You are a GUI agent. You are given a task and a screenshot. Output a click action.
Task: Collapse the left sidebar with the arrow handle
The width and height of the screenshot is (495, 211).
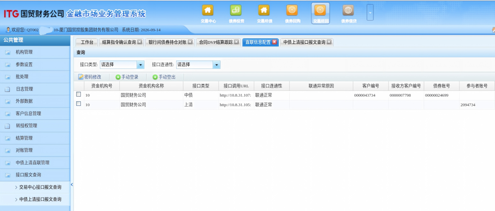[72, 185]
